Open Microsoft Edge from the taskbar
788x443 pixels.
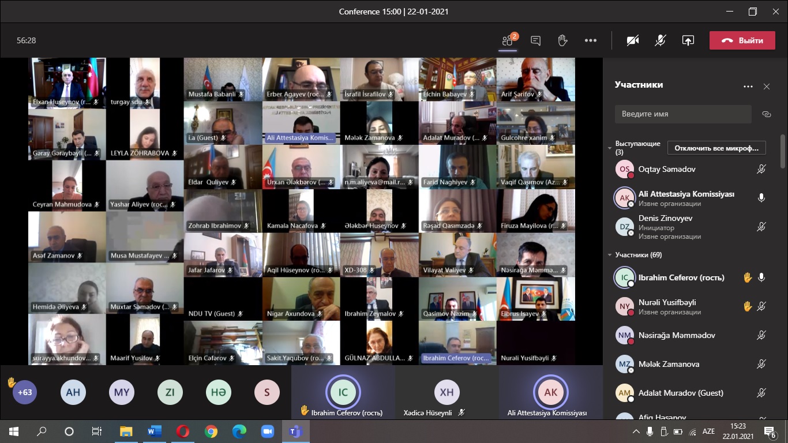click(239, 431)
